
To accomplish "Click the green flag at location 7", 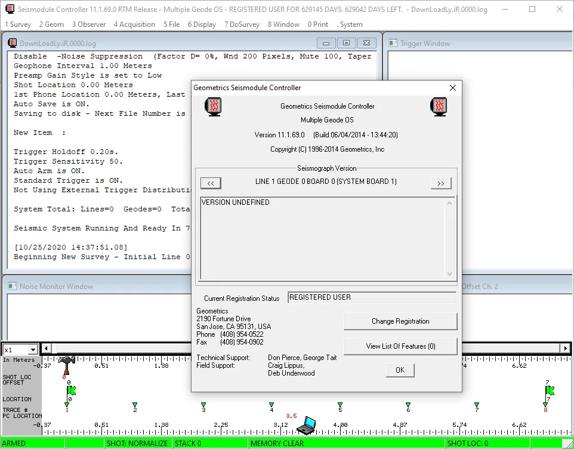I will [550, 390].
